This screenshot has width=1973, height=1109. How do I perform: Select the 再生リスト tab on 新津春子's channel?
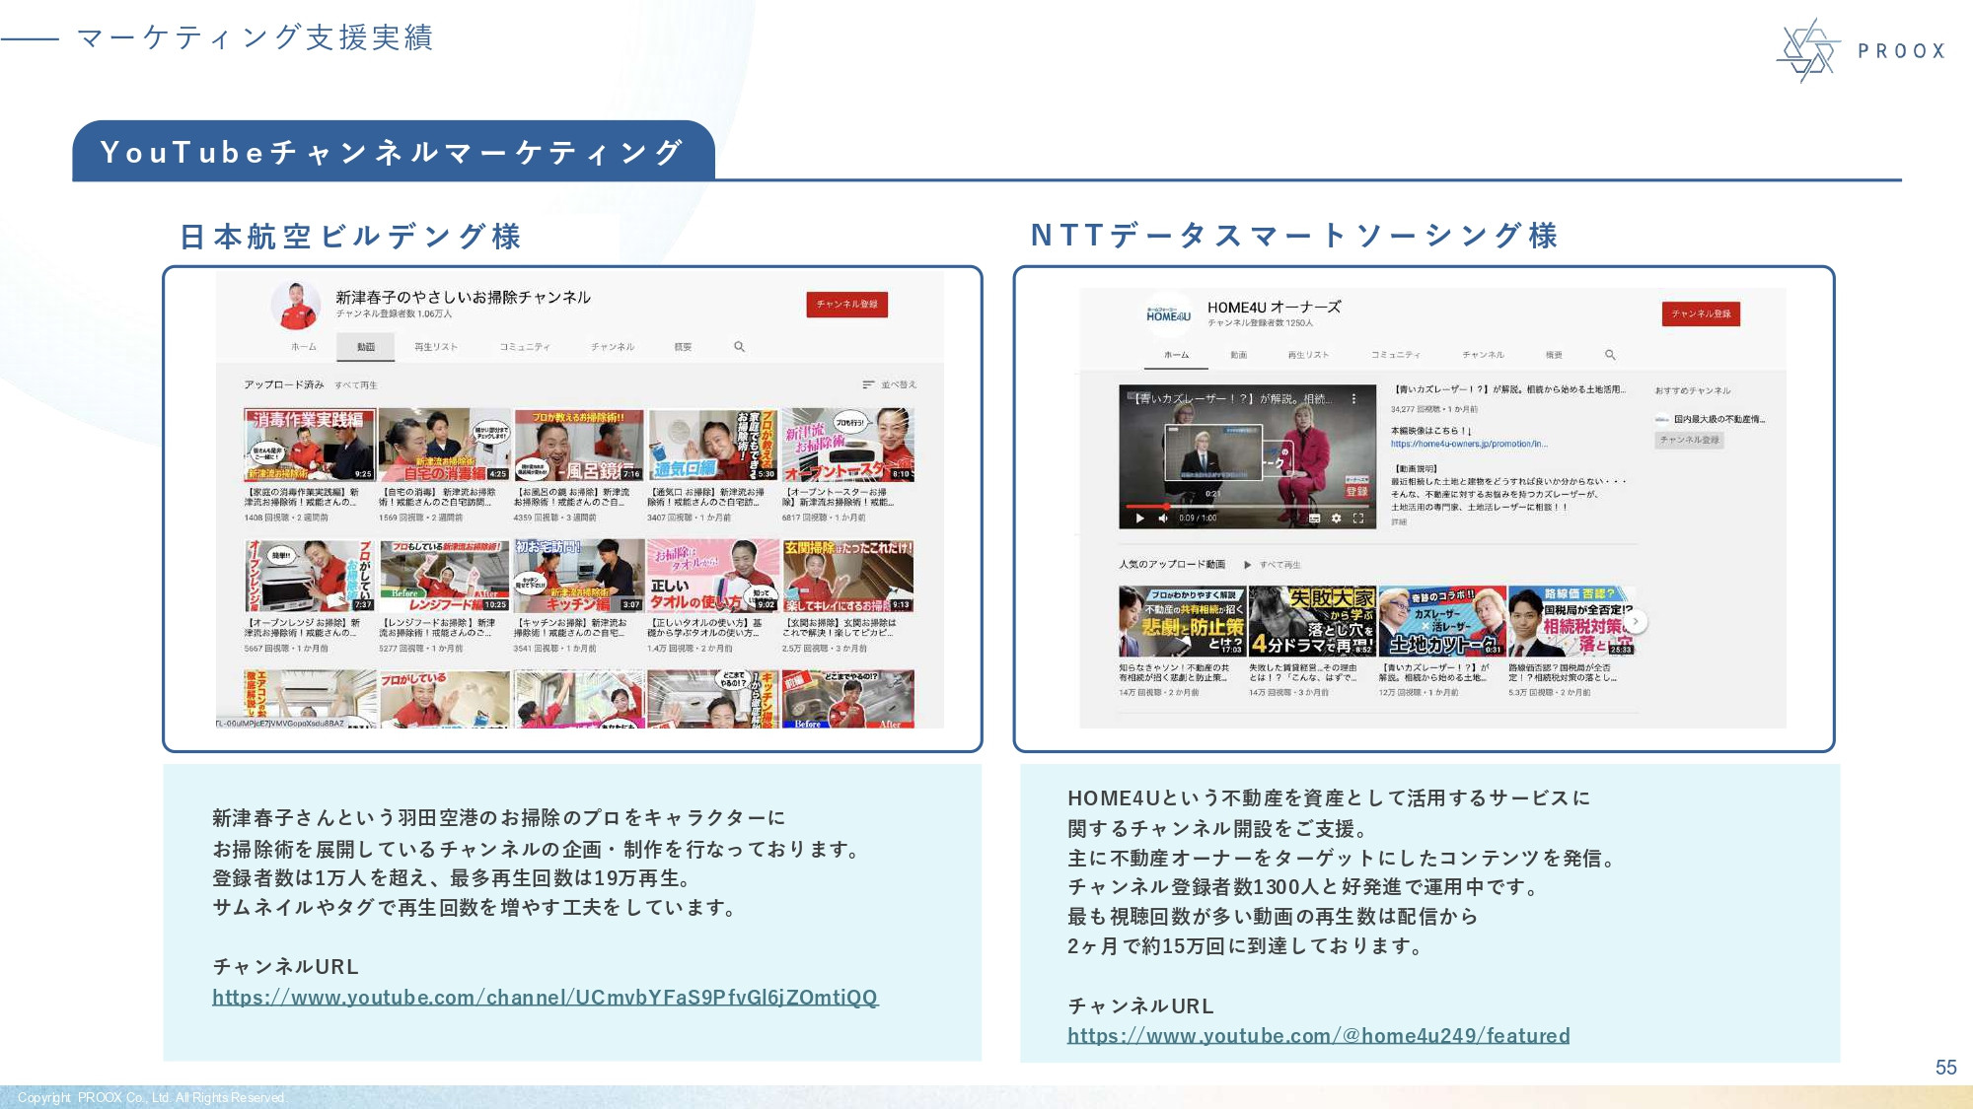click(x=434, y=347)
